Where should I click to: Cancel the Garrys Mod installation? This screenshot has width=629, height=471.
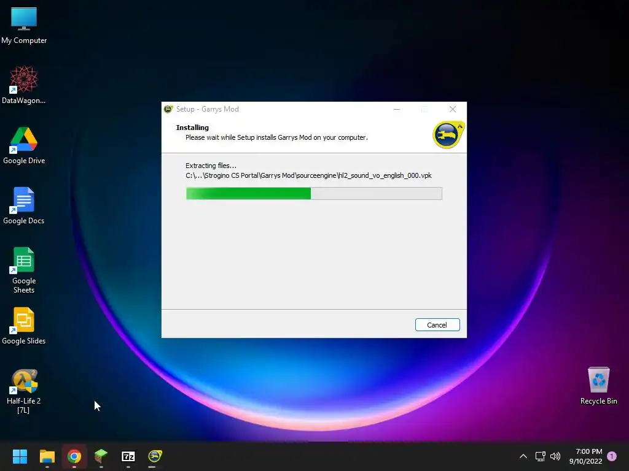(437, 325)
